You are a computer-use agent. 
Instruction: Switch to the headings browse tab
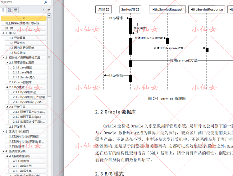3,10
